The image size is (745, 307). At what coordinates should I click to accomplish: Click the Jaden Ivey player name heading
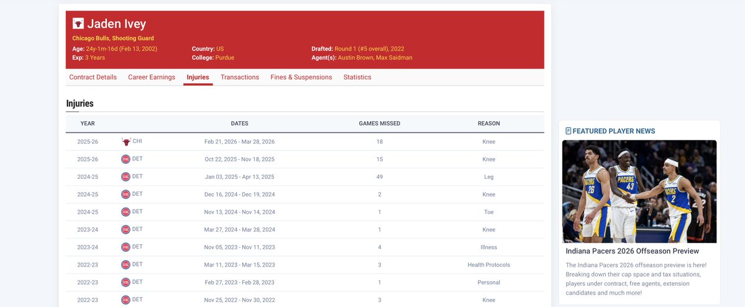click(116, 24)
